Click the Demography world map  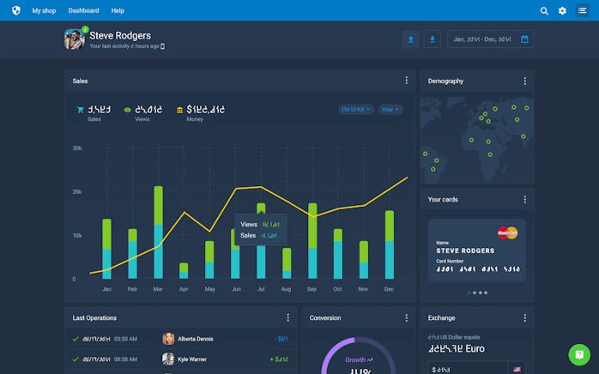pos(477,139)
